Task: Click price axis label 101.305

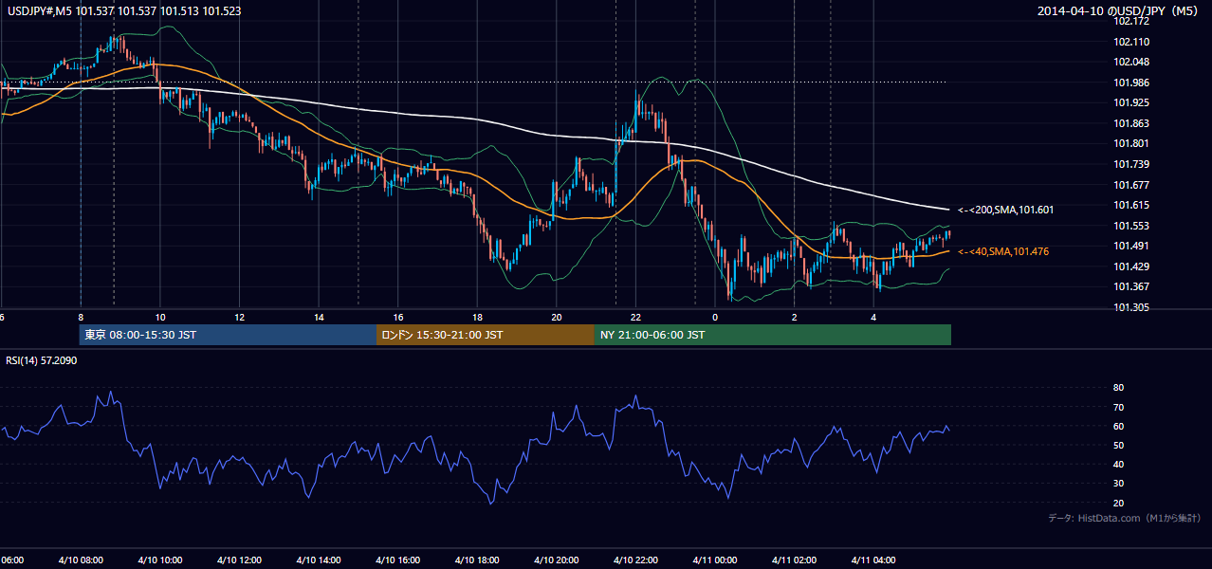Action: point(1131,307)
